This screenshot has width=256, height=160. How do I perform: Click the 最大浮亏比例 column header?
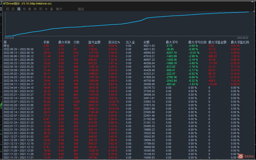tap(197, 42)
